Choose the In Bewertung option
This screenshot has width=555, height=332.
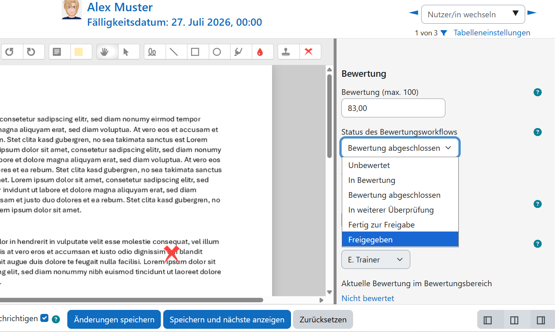coord(400,180)
